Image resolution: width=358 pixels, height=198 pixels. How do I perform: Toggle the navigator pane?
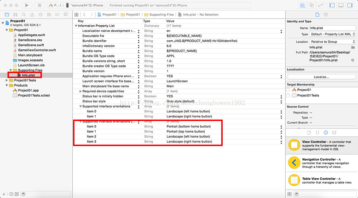[x=332, y=5]
